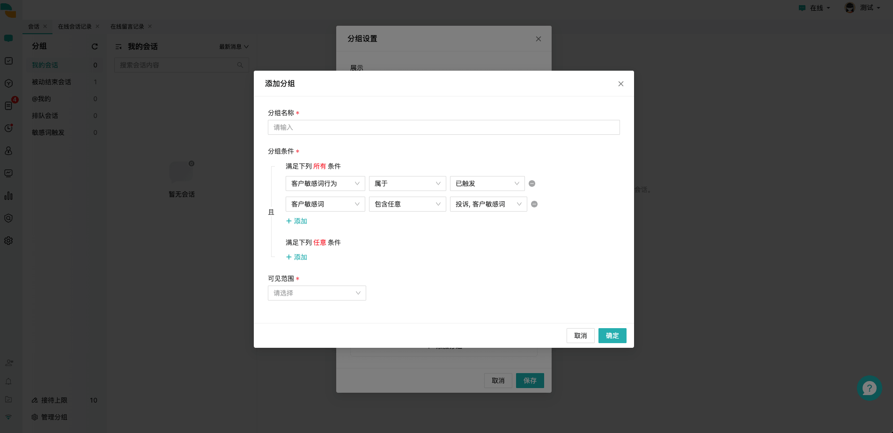Click the app logo at top left
The height and width of the screenshot is (433, 893).
[x=8, y=9]
